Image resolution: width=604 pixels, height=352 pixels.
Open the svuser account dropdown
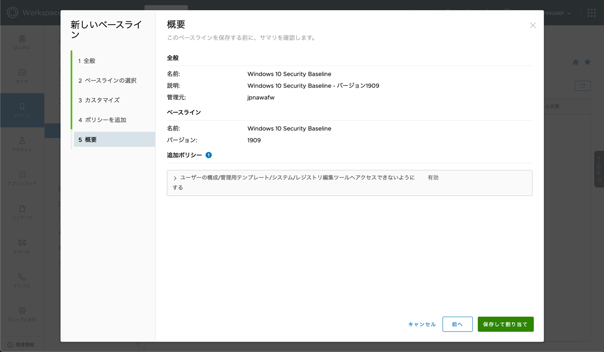point(558,13)
